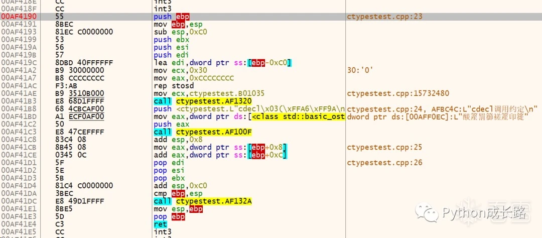Select the 'push edi' instruction
The width and height of the screenshot is (542, 238).
(x=172, y=55)
